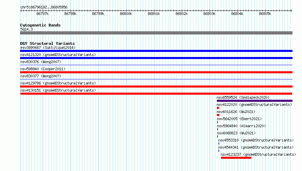Select the gray 5q14.3 cytogenetic band bar
Image resolution: width=302 pixels, height=171 pixels.
[156, 33]
